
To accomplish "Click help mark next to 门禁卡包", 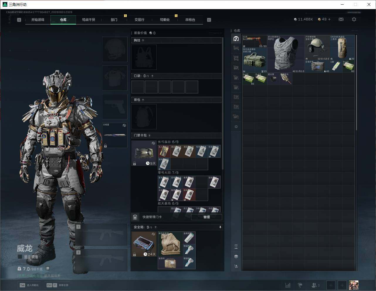I will [149, 136].
